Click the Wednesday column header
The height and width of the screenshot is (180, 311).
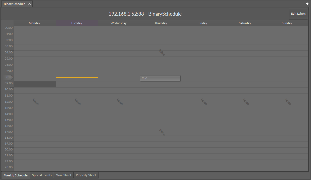point(119,23)
